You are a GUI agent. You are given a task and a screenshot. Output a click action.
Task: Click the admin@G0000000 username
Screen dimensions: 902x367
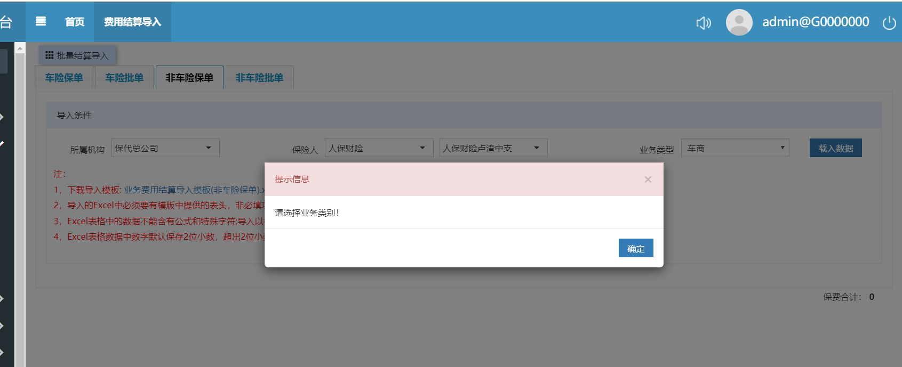tap(816, 22)
